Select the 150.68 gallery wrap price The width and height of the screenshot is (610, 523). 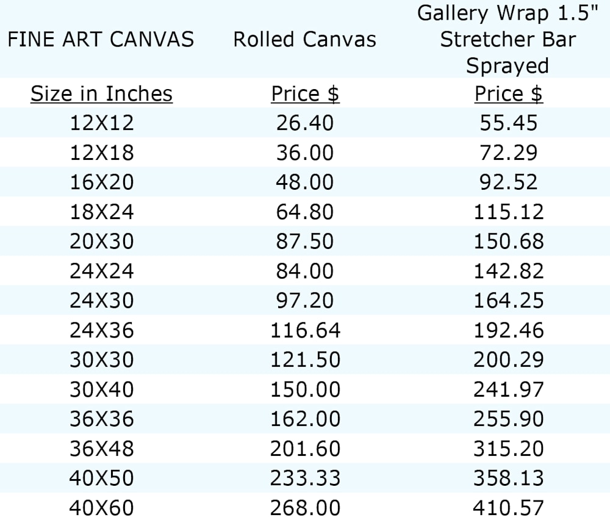508,241
